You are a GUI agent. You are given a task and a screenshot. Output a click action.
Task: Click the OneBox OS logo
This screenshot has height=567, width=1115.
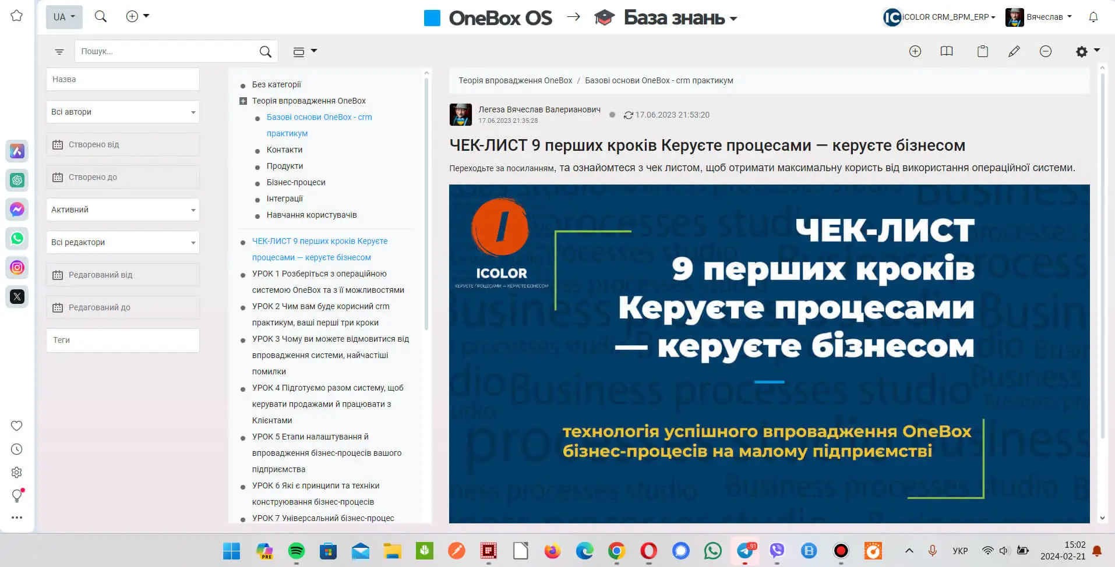point(488,18)
